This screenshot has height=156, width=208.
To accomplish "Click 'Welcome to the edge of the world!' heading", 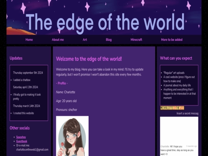I will tap(89, 59).
